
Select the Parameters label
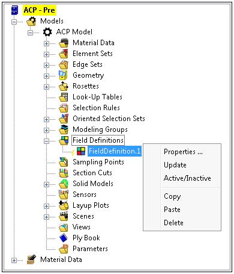coord(90,249)
